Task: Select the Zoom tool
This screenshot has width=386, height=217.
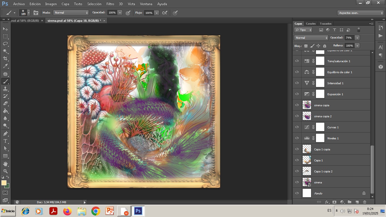Action: click(x=5, y=171)
